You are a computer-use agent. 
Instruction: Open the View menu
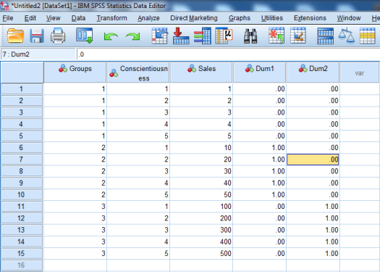click(53, 18)
